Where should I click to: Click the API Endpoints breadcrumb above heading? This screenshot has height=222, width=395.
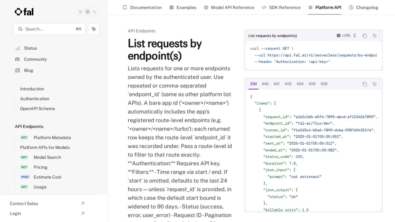tap(142, 31)
